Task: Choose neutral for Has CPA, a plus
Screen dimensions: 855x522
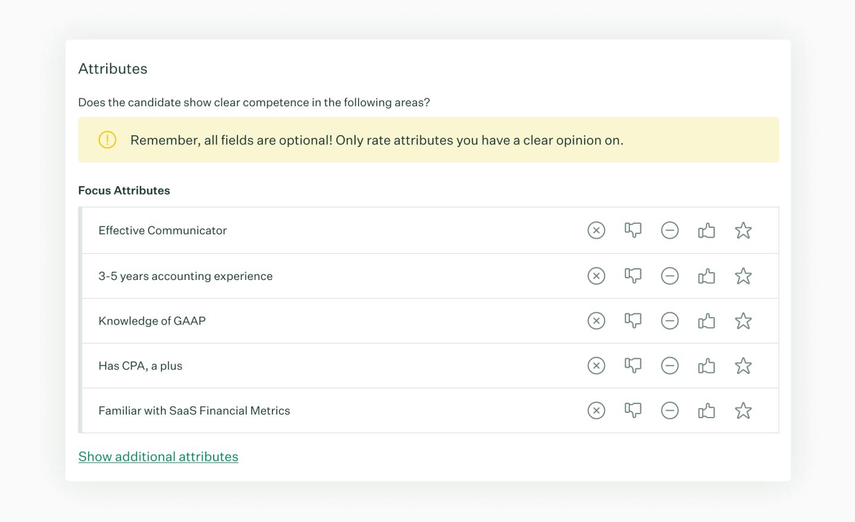Action: [x=670, y=365]
